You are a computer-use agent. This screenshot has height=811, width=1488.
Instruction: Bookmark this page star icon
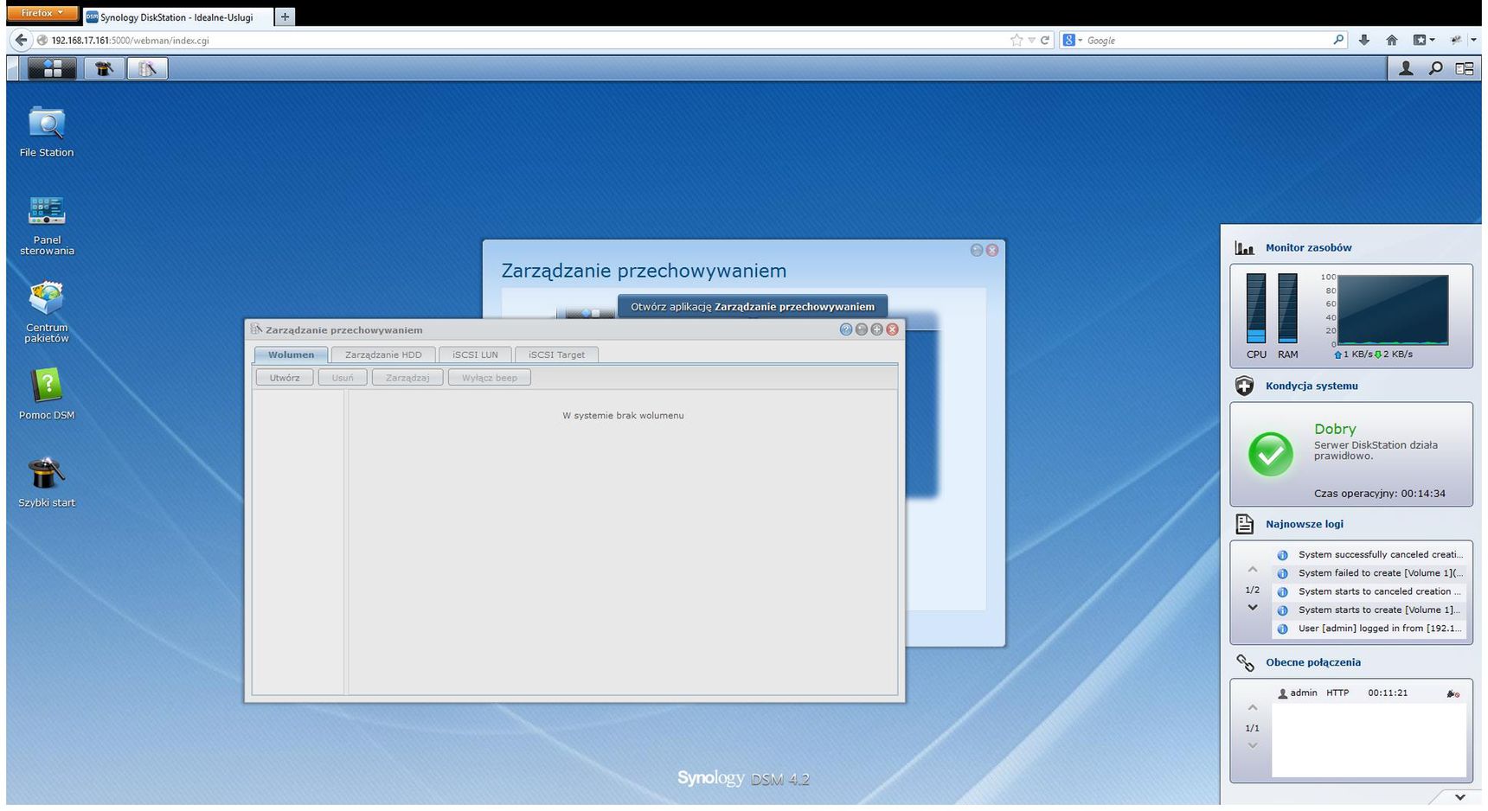[x=1016, y=41]
